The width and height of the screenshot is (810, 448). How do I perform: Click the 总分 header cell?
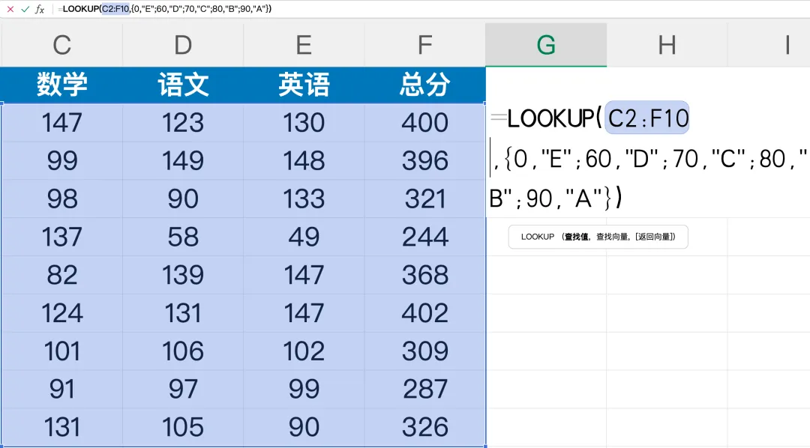tap(424, 85)
